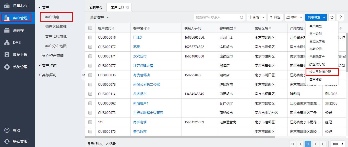Click the 筛选 filter button

[275, 17]
